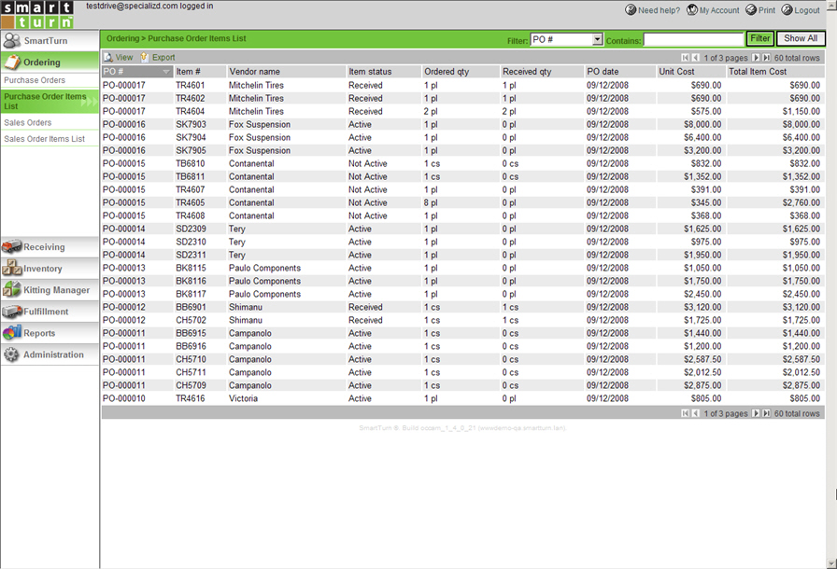
Task: Click the SmartTurn people icon in the sidebar
Action: pyautogui.click(x=12, y=40)
